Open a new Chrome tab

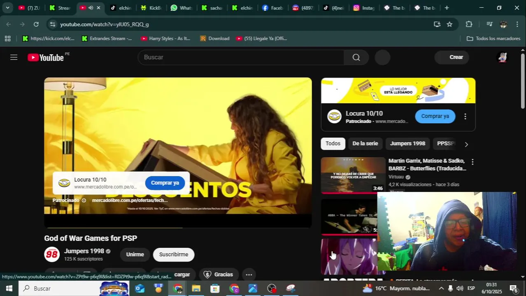point(447,8)
